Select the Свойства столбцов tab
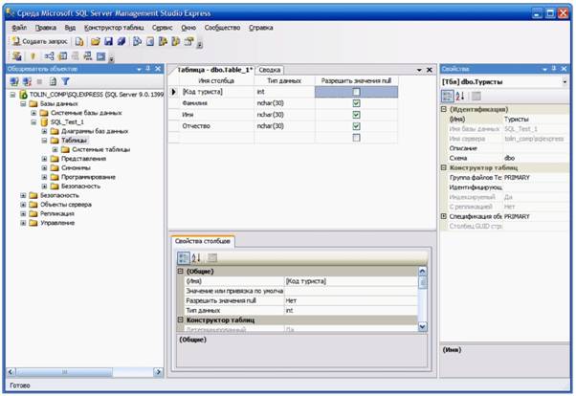Viewport: 576px width, 396px height. tap(203, 241)
